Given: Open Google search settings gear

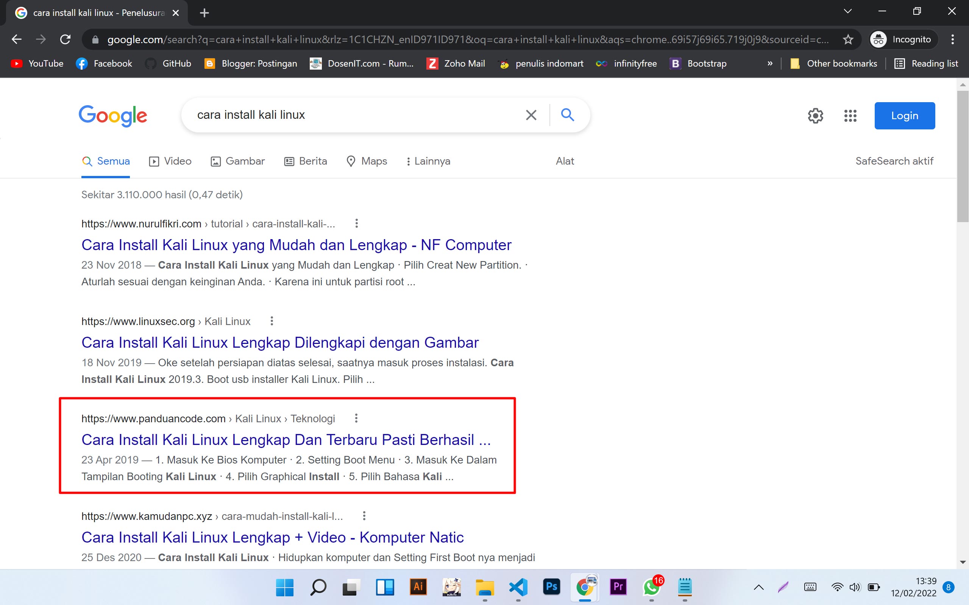Looking at the screenshot, I should (x=815, y=116).
